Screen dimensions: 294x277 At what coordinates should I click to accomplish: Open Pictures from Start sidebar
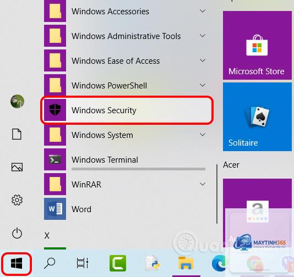[x=17, y=167]
